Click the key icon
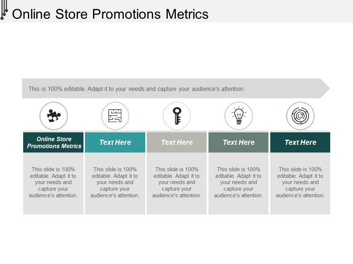The width and height of the screenshot is (353, 264). point(177,116)
